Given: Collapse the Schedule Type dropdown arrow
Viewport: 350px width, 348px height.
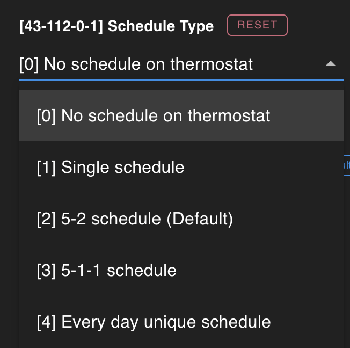Looking at the screenshot, I should click(331, 64).
